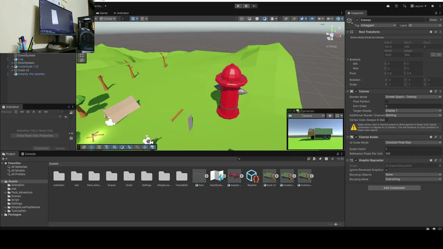Expand the truck v2 hierarchy item

(12, 70)
